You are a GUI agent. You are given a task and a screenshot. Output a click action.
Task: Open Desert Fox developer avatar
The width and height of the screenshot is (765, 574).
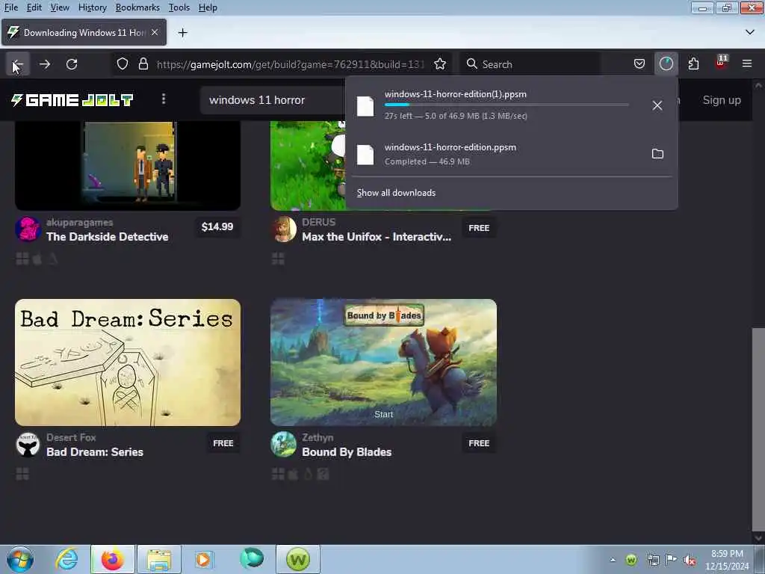pyautogui.click(x=28, y=445)
